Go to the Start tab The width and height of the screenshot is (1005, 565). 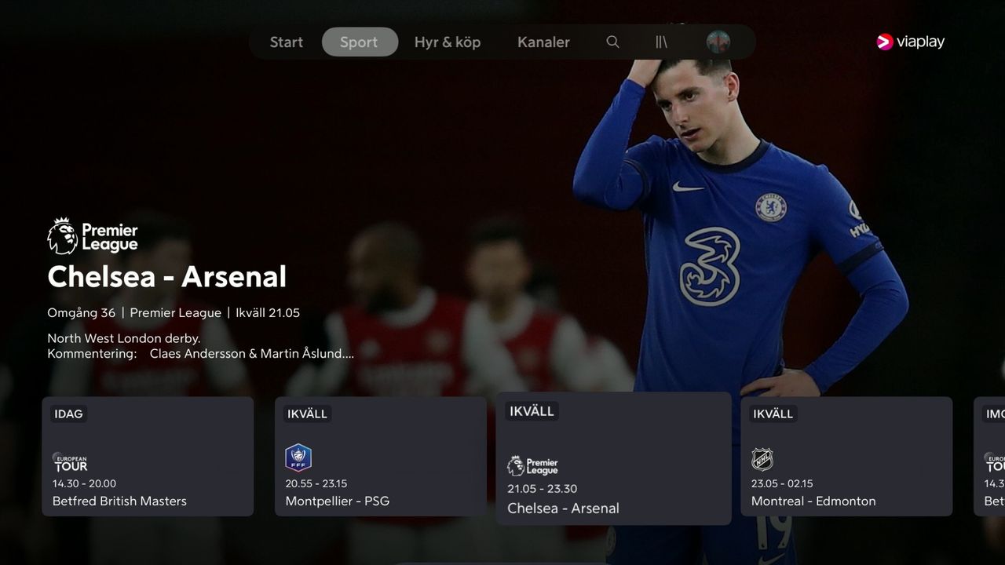[286, 42]
